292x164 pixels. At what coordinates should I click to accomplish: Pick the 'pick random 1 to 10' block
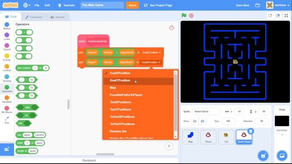32,68
